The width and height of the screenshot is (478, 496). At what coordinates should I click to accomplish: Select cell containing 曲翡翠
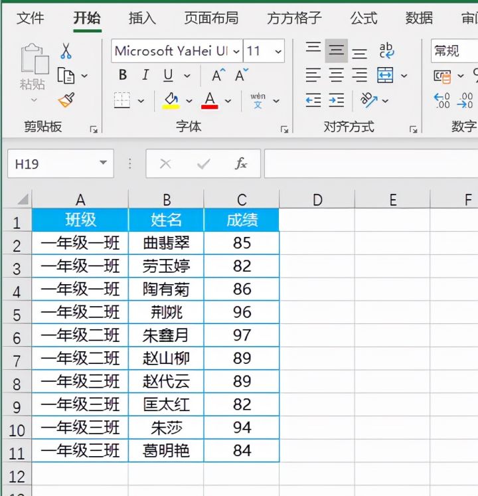coord(166,243)
